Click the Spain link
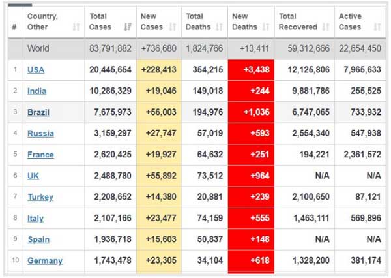Screen dimensions: 391x278 click(38, 239)
